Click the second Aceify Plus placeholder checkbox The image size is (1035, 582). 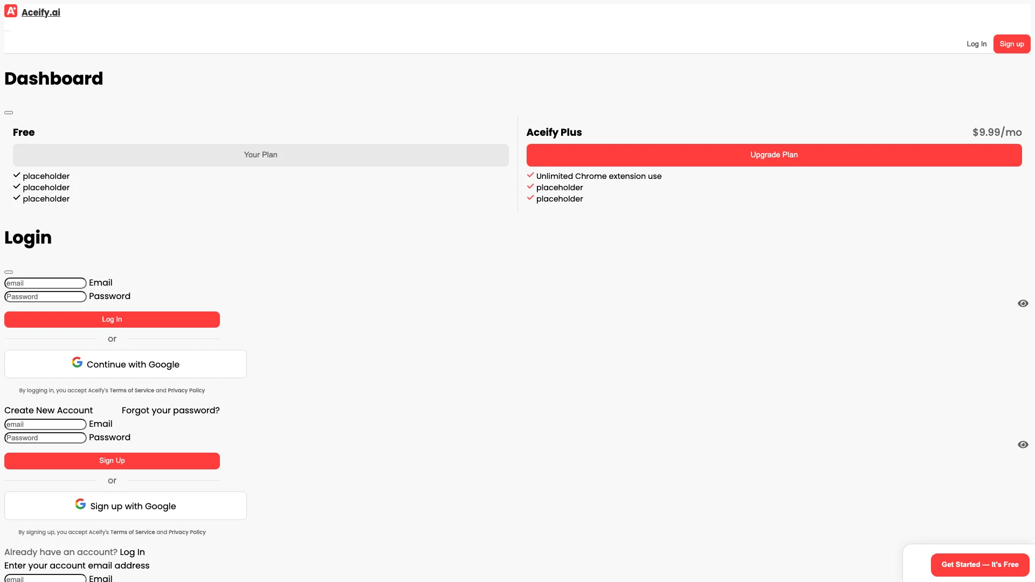point(530,199)
